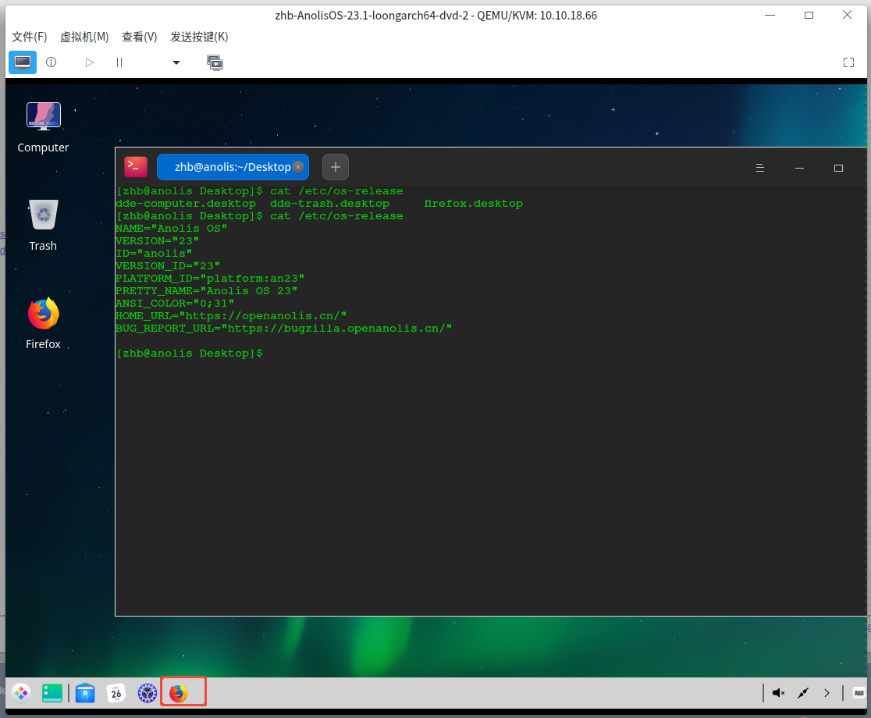Open the launcher from the dock
The image size is (871, 718).
tap(21, 692)
